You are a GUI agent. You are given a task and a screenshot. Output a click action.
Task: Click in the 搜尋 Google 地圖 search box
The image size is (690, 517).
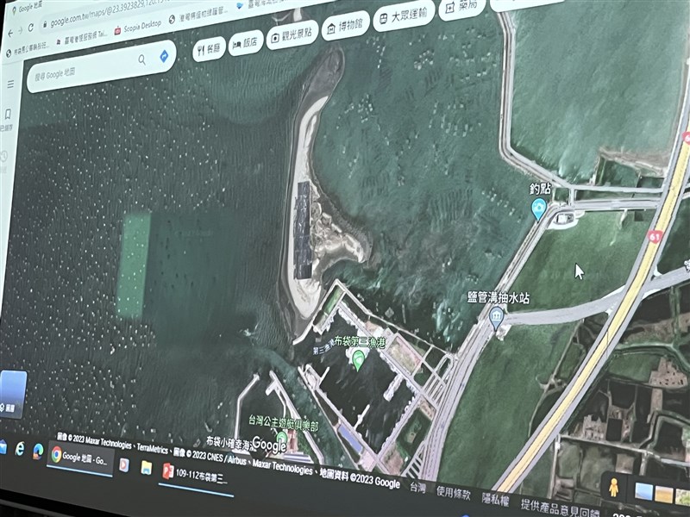pos(82,70)
